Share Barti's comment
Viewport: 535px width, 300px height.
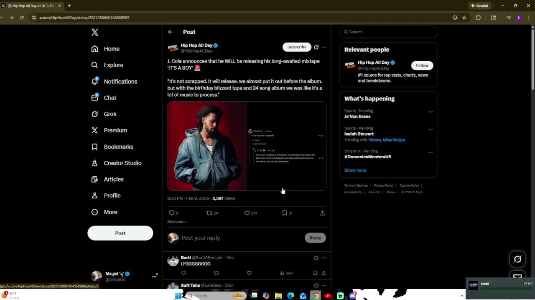[324, 273]
